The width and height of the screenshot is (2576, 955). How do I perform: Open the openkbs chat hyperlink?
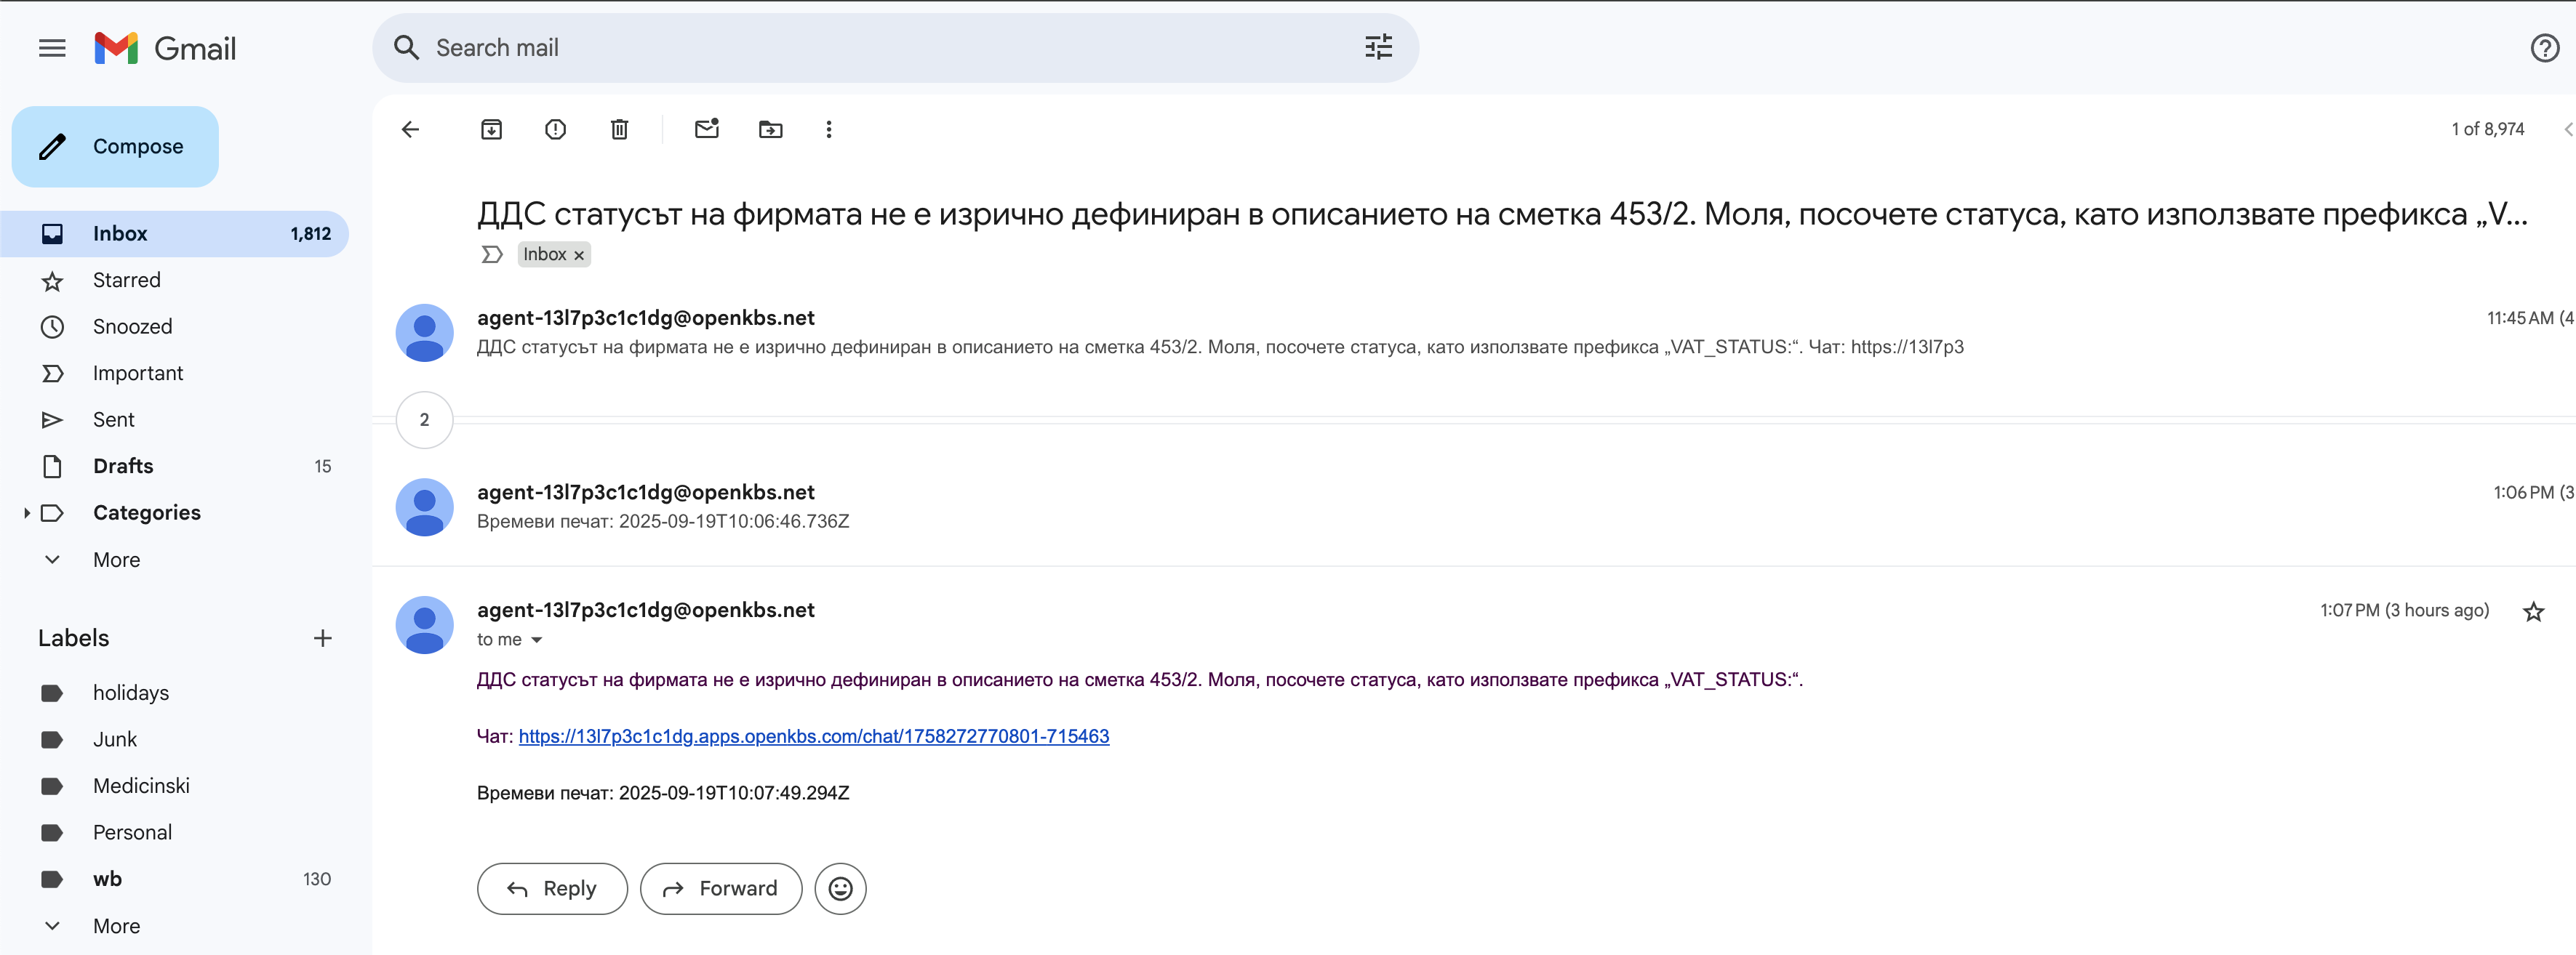pyautogui.click(x=813, y=736)
